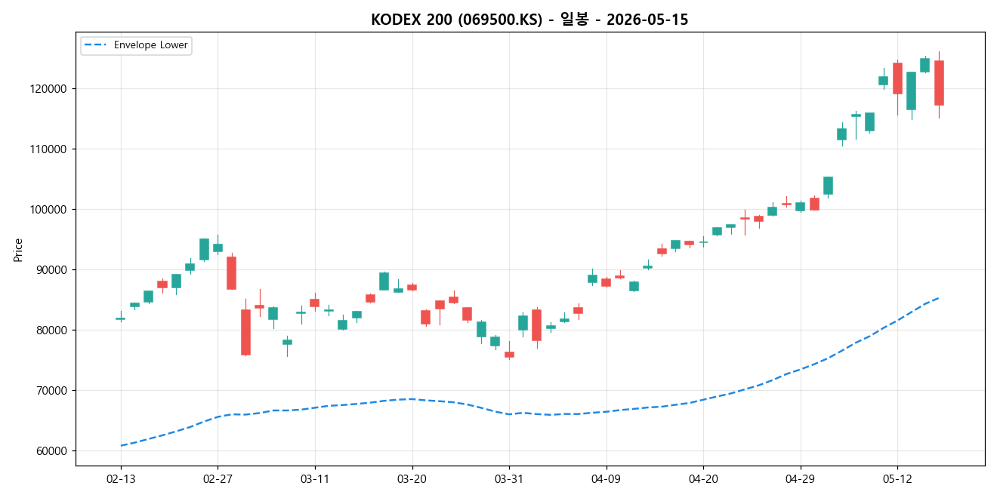997x498 pixels.
Task: Click the 03-31 date tick label
Action: [509, 479]
